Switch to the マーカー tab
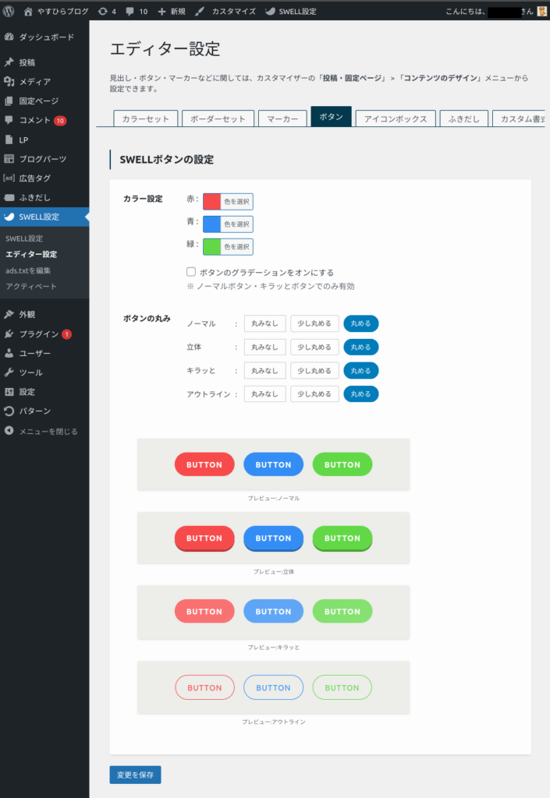This screenshot has width=550, height=798. coord(282,118)
